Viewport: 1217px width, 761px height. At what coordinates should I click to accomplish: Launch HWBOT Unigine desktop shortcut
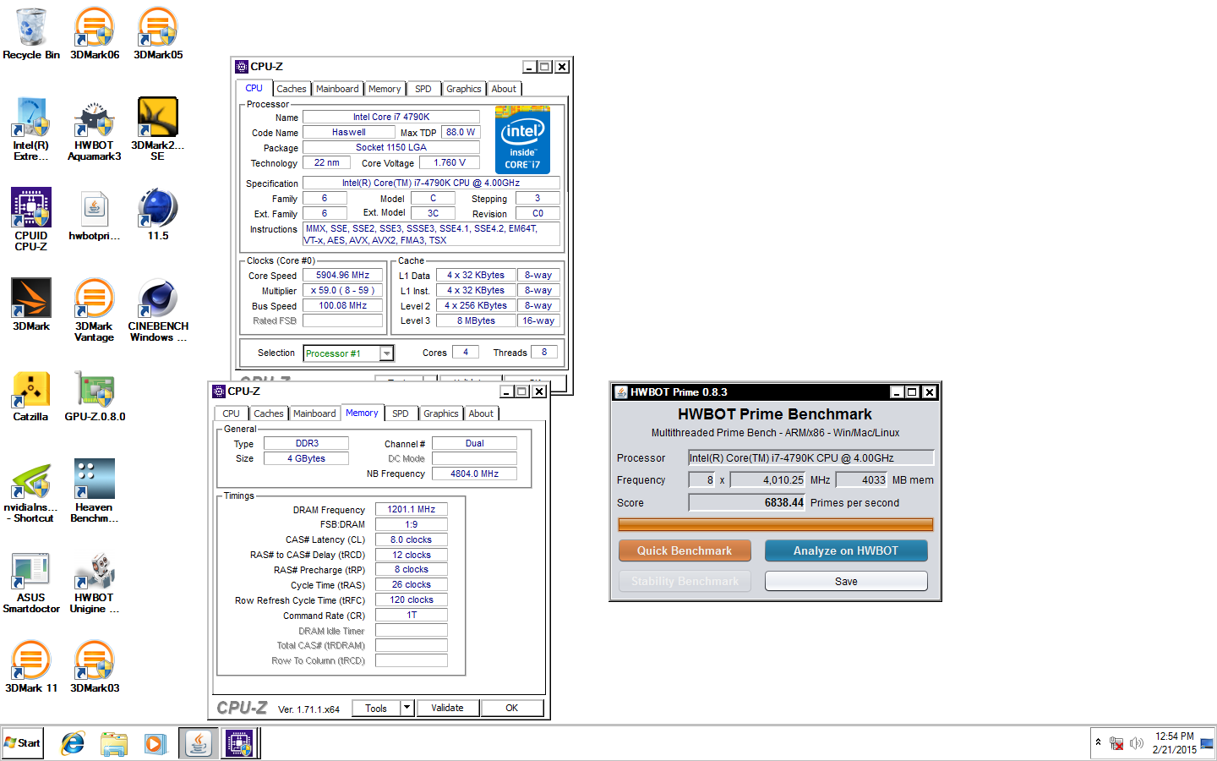tap(95, 583)
